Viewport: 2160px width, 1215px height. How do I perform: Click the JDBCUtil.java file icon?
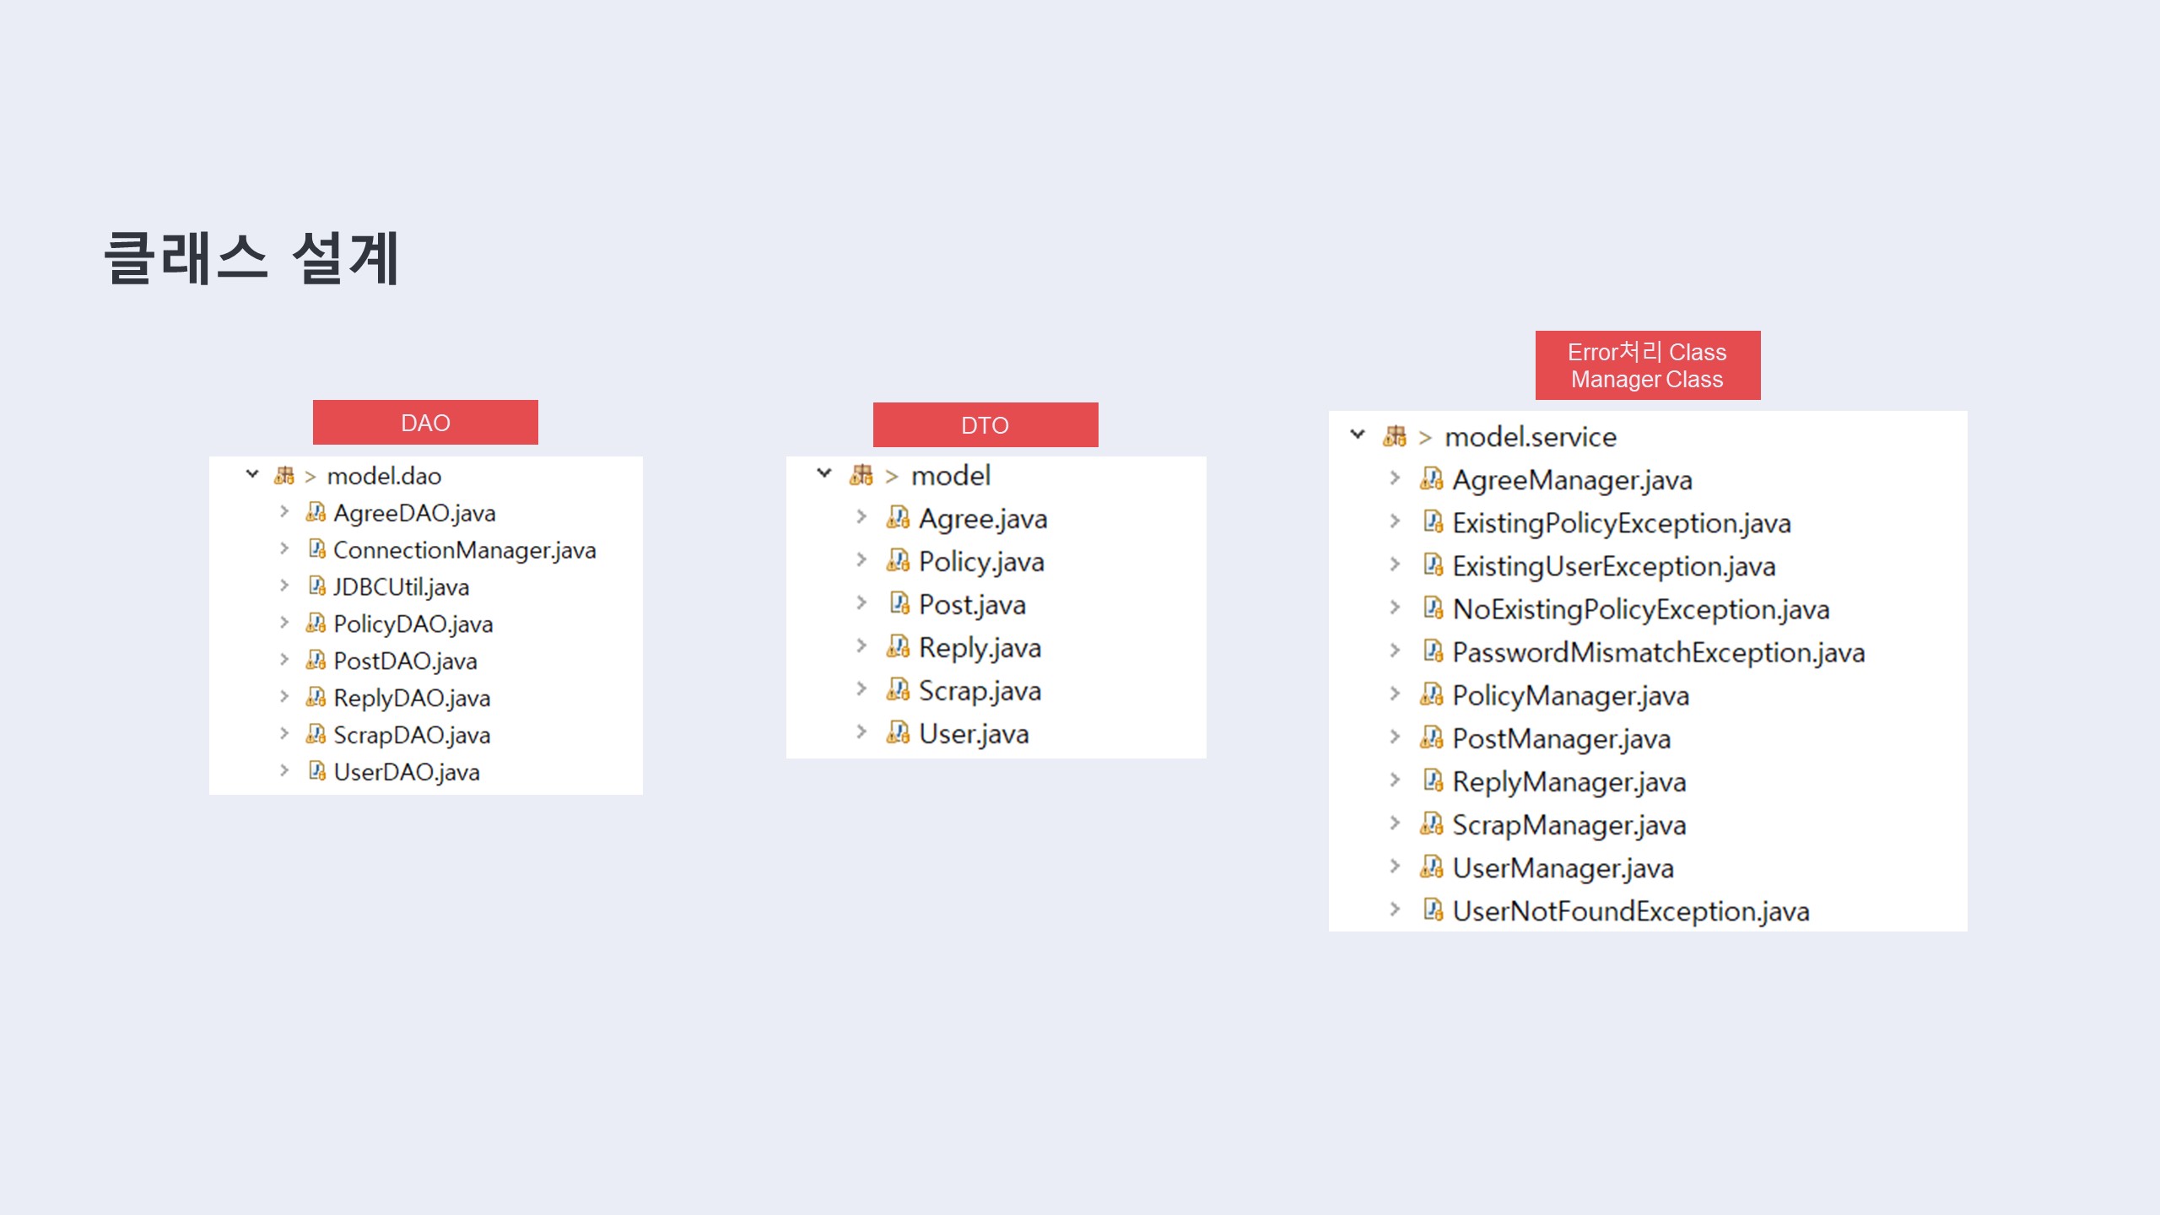pos(316,586)
